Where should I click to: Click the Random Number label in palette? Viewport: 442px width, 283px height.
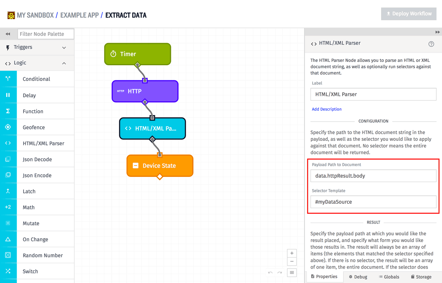(x=43, y=255)
